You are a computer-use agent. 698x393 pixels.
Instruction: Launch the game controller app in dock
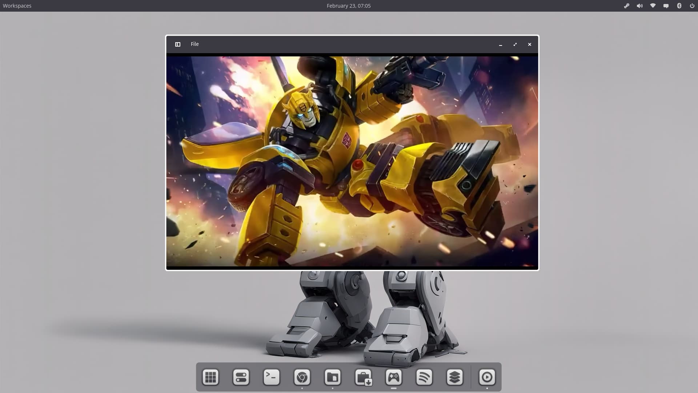click(x=394, y=377)
